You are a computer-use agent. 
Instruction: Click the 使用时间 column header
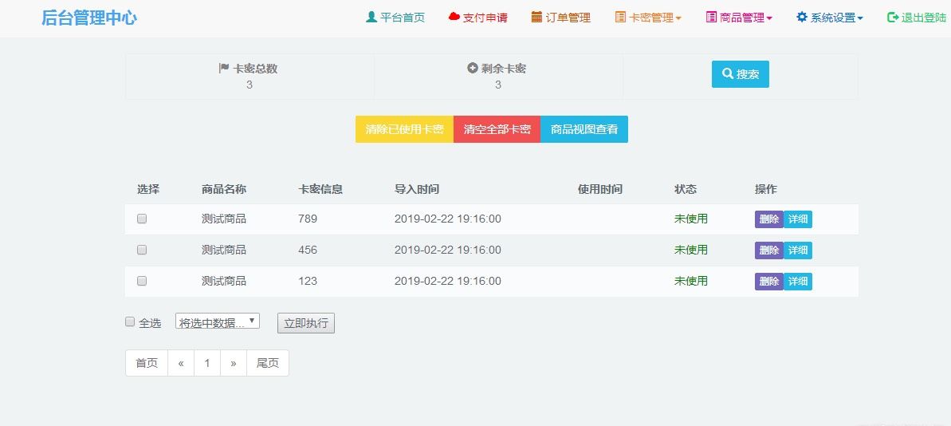(599, 189)
